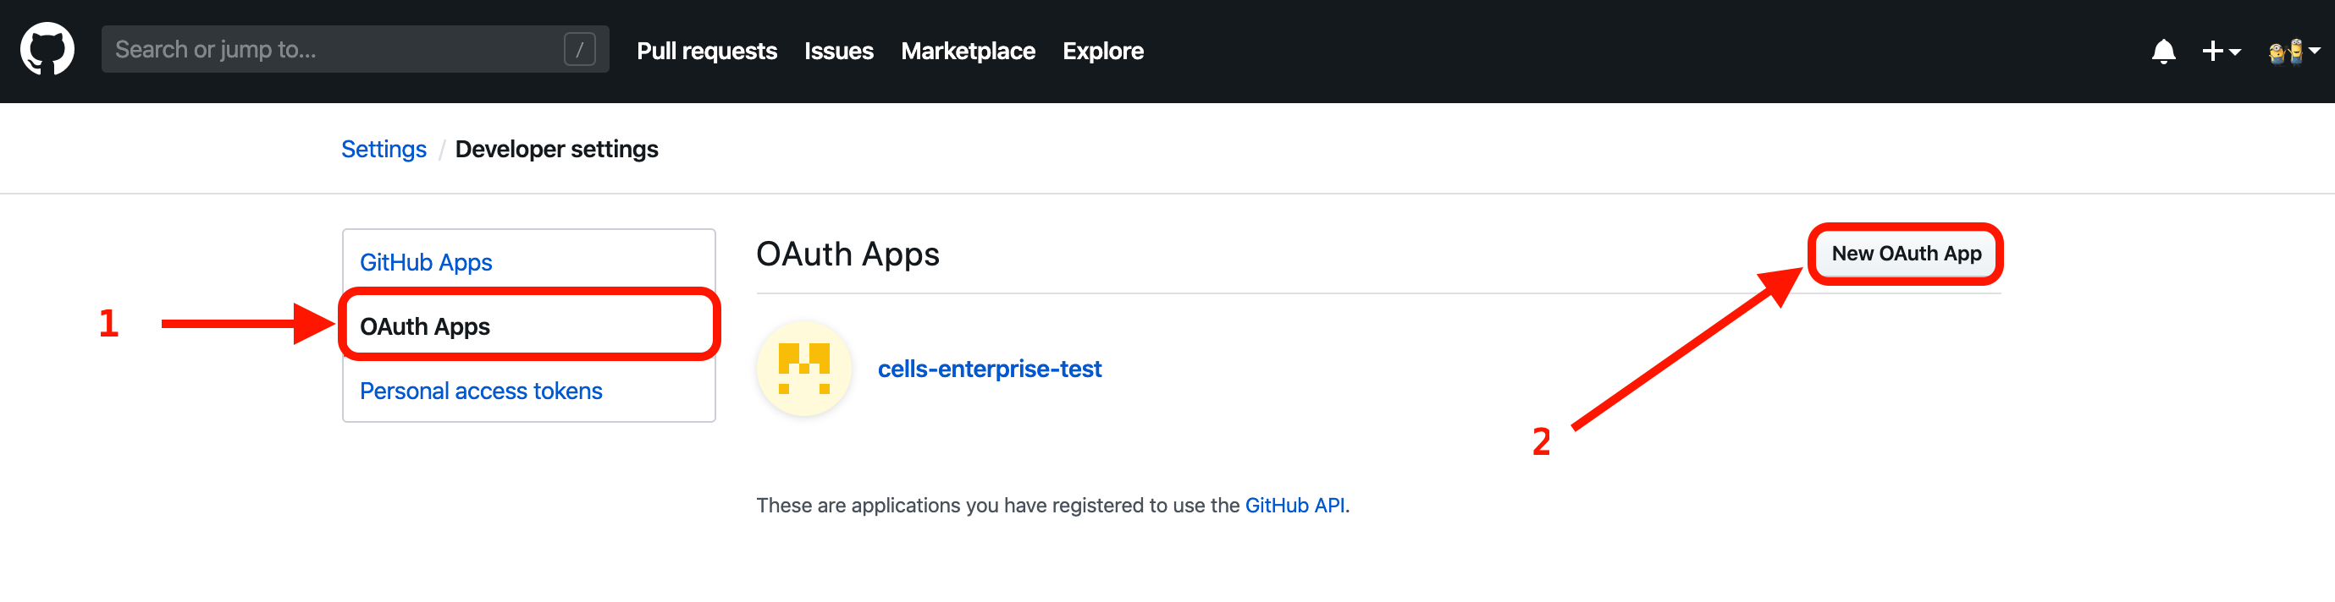The width and height of the screenshot is (2335, 602).
Task: Click the cells-enterprise-test yellow identicon avatar
Action: [x=804, y=369]
